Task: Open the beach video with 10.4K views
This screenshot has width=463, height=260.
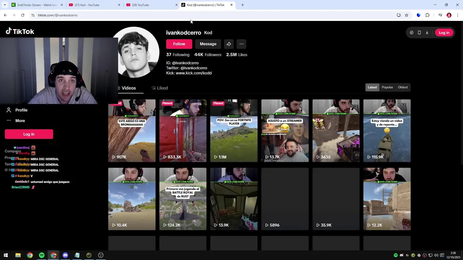Action: pyautogui.click(x=132, y=199)
